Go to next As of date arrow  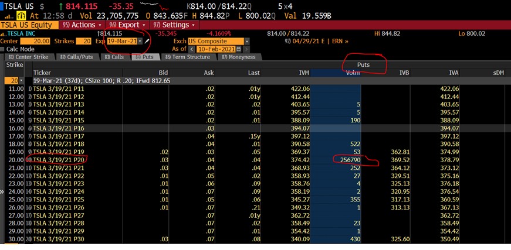click(x=247, y=49)
